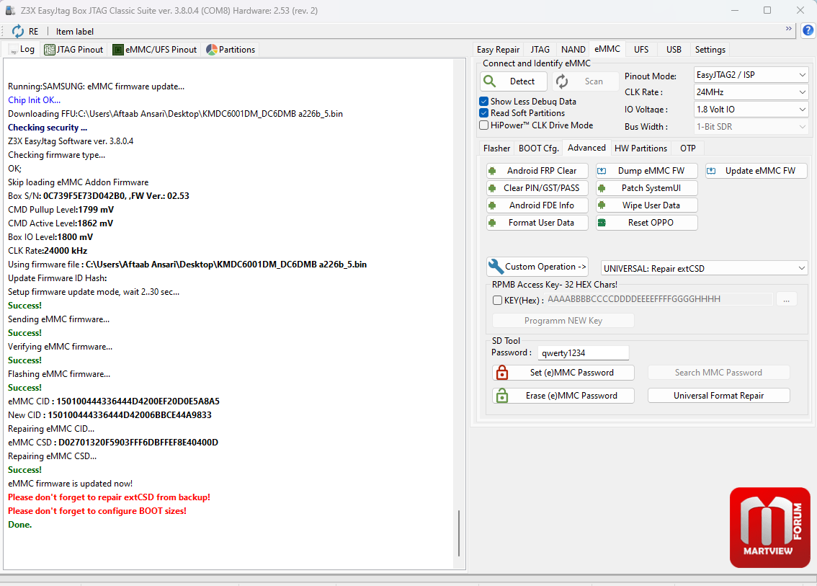The width and height of the screenshot is (817, 586).
Task: Click Patch SystemUI button
Action: pyautogui.click(x=647, y=187)
